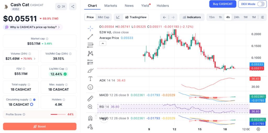Open the Yield tab
Screen dimensions: 268x133
pyautogui.click(x=145, y=6)
